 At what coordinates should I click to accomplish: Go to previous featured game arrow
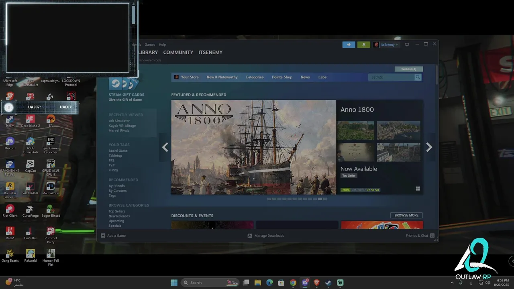(165, 147)
